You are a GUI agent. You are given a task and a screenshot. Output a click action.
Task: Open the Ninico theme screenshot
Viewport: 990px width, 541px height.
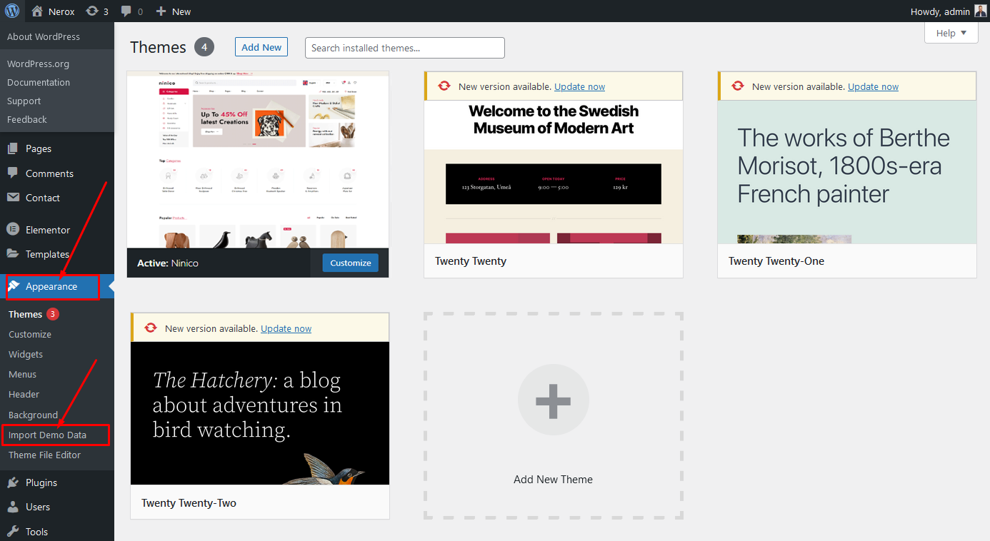[x=258, y=159]
